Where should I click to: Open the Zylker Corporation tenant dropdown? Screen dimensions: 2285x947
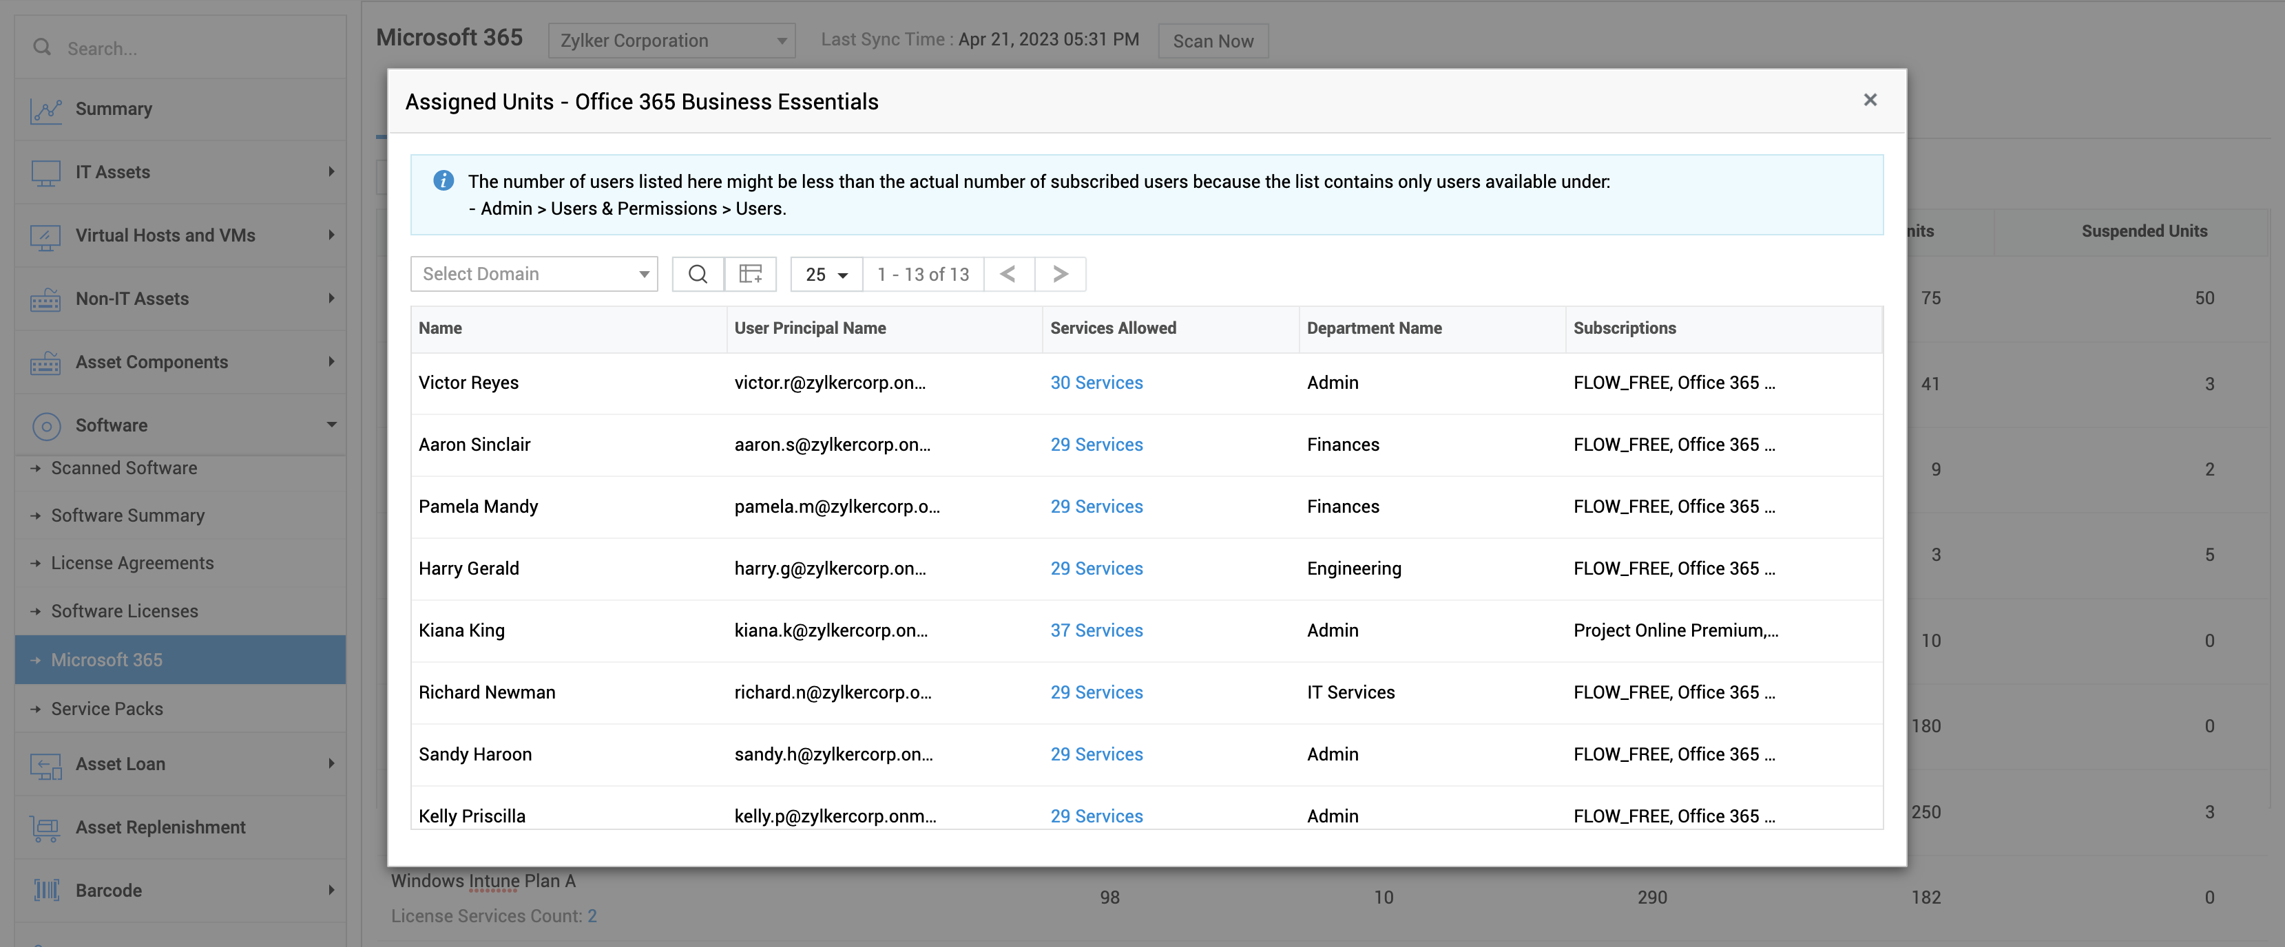point(671,41)
